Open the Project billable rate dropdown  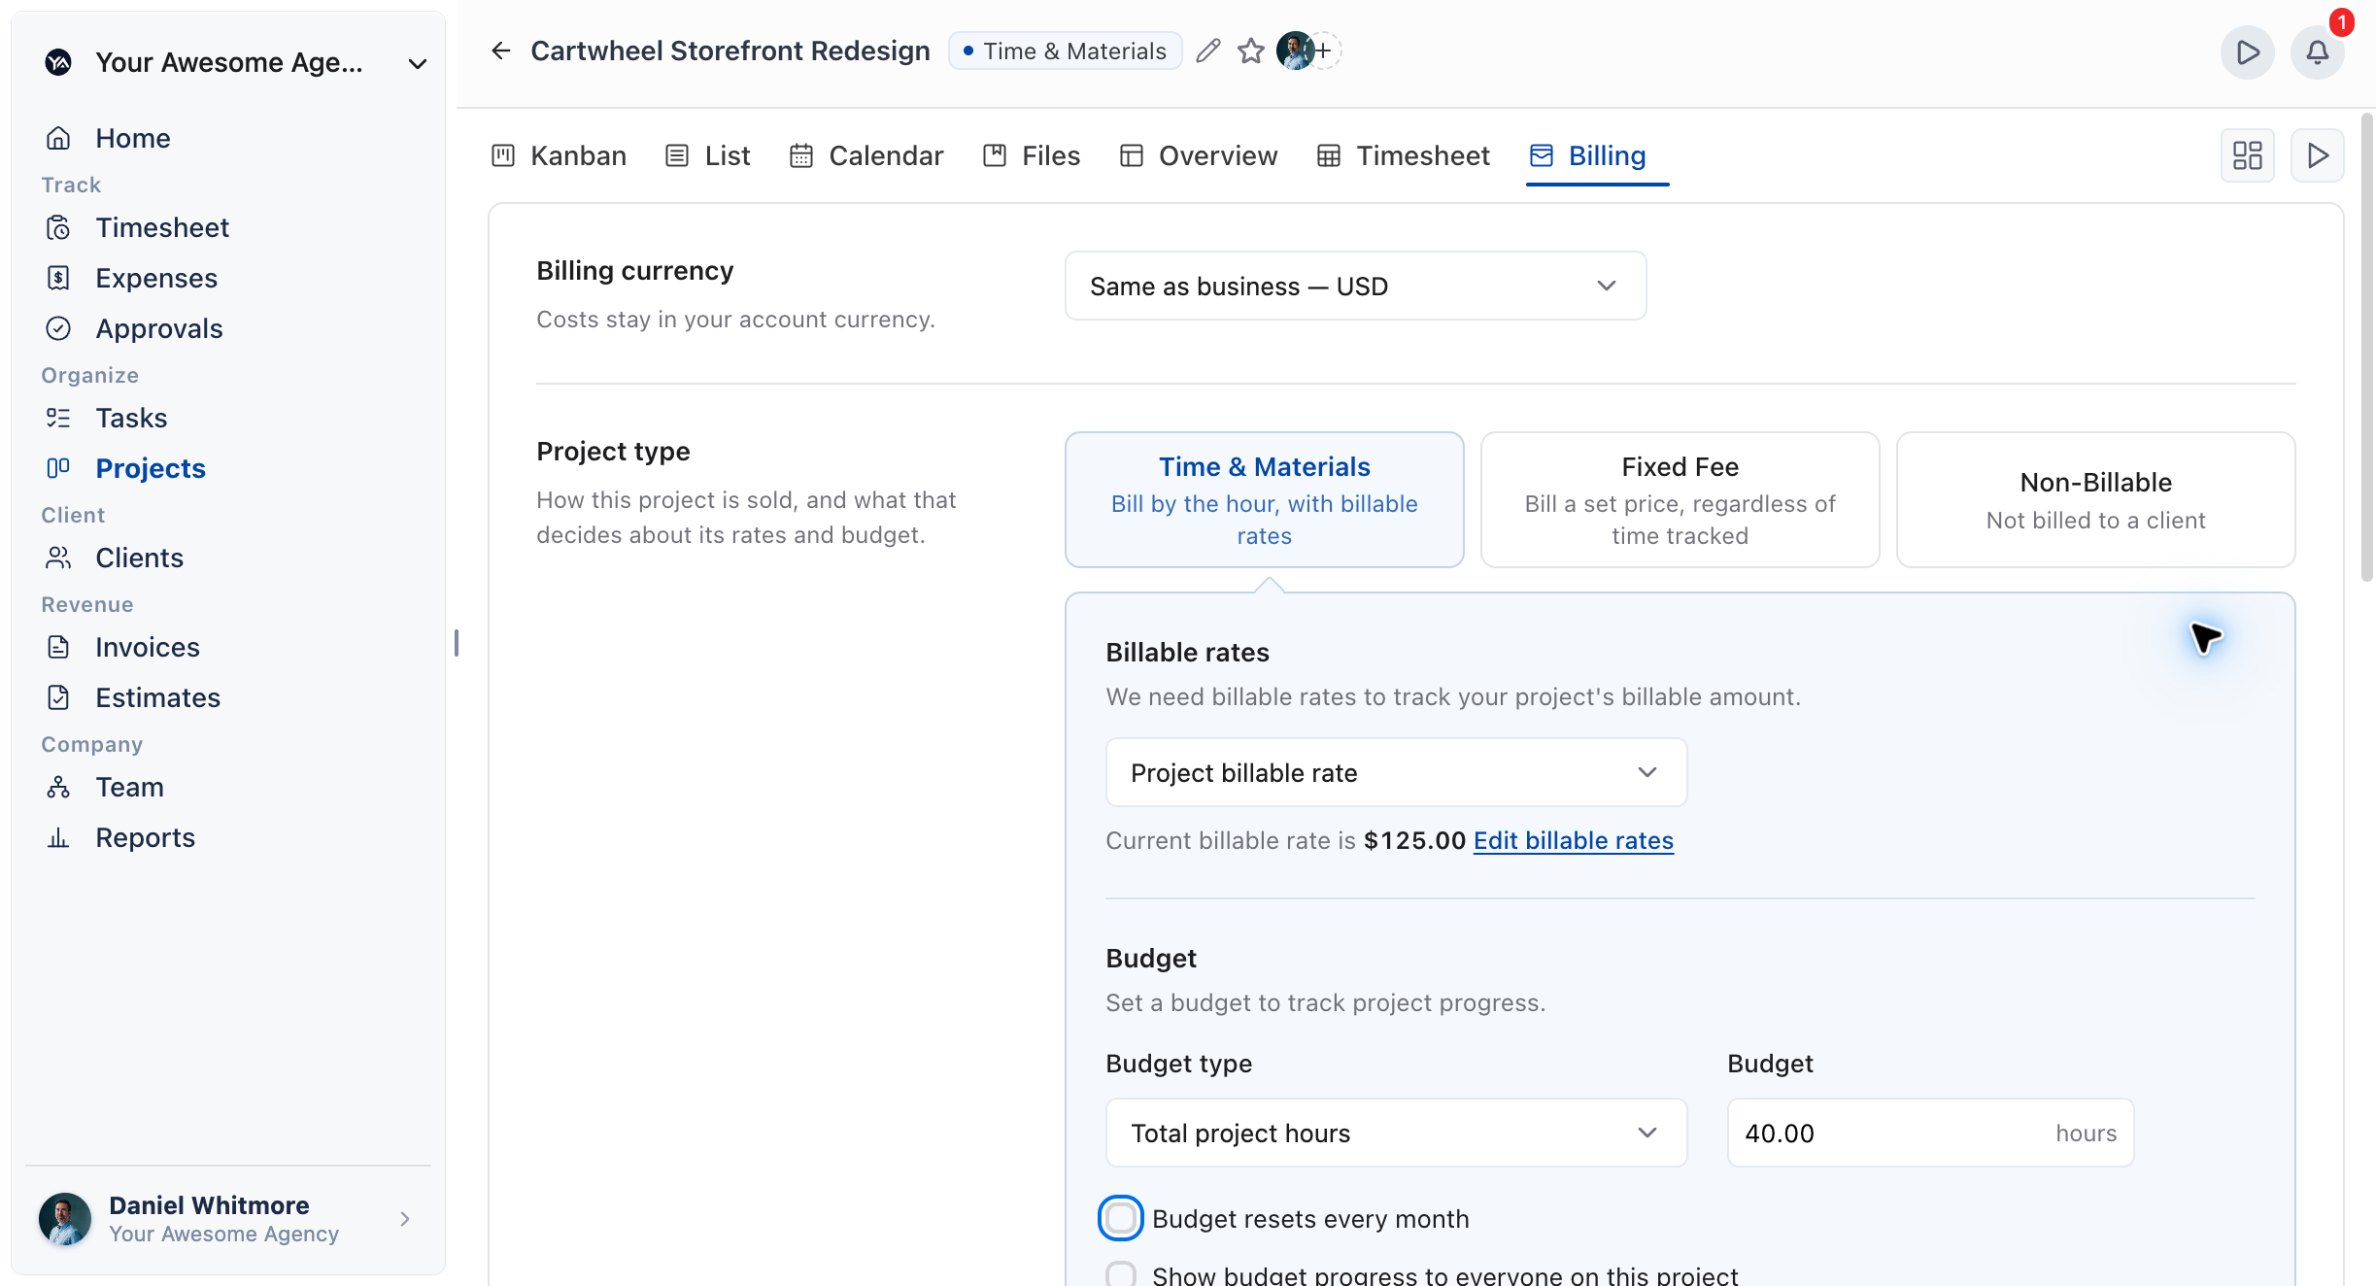tap(1396, 772)
